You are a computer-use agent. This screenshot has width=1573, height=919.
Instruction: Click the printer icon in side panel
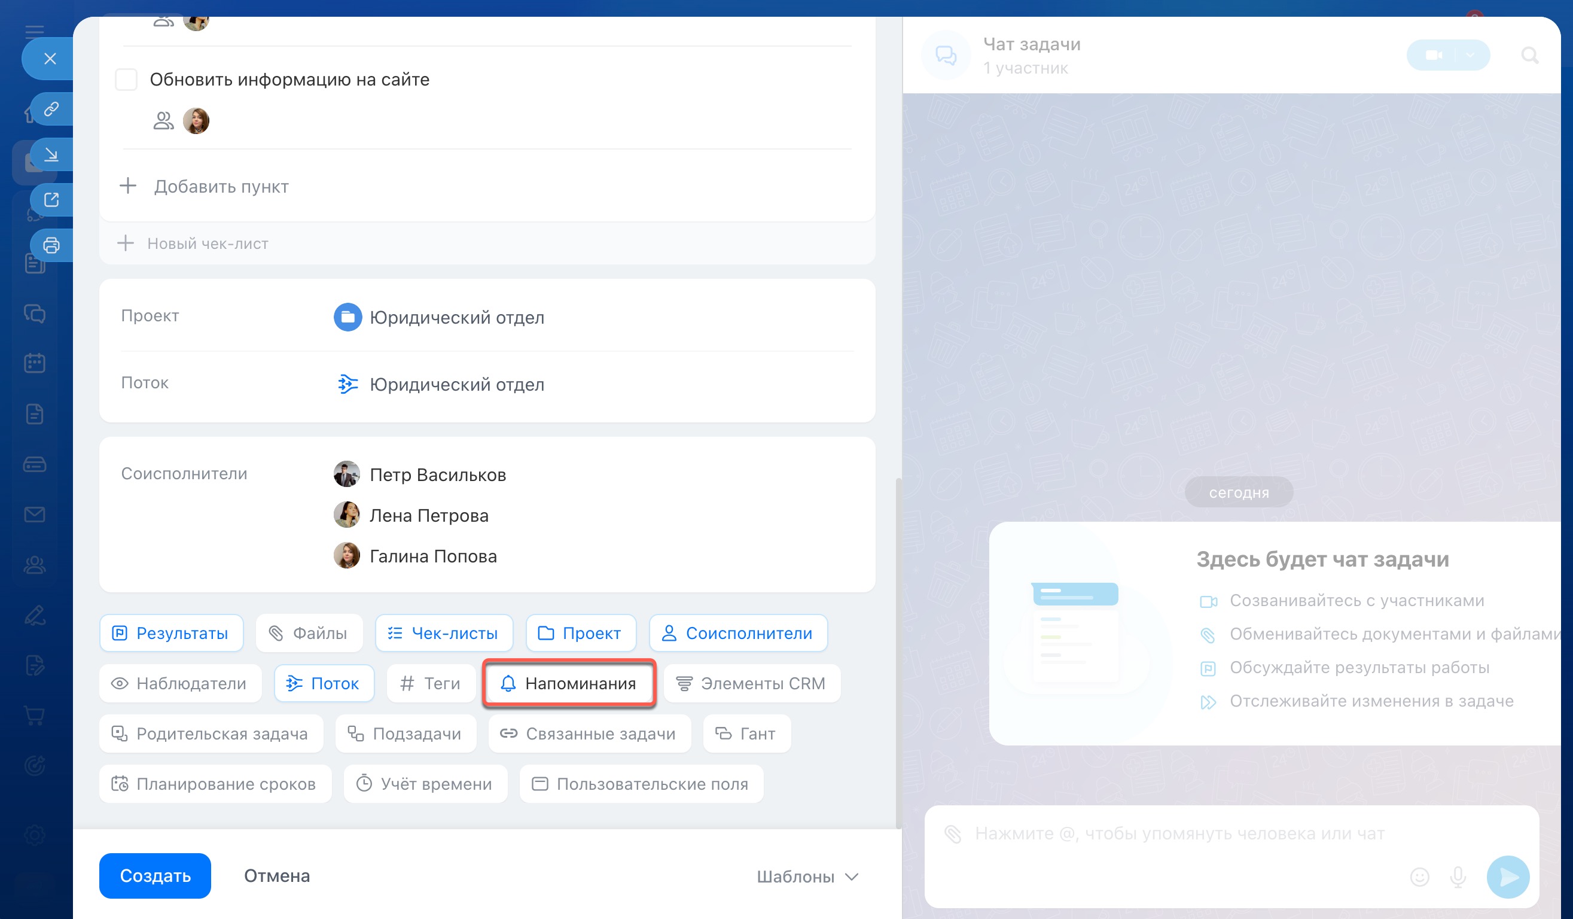[x=51, y=245]
